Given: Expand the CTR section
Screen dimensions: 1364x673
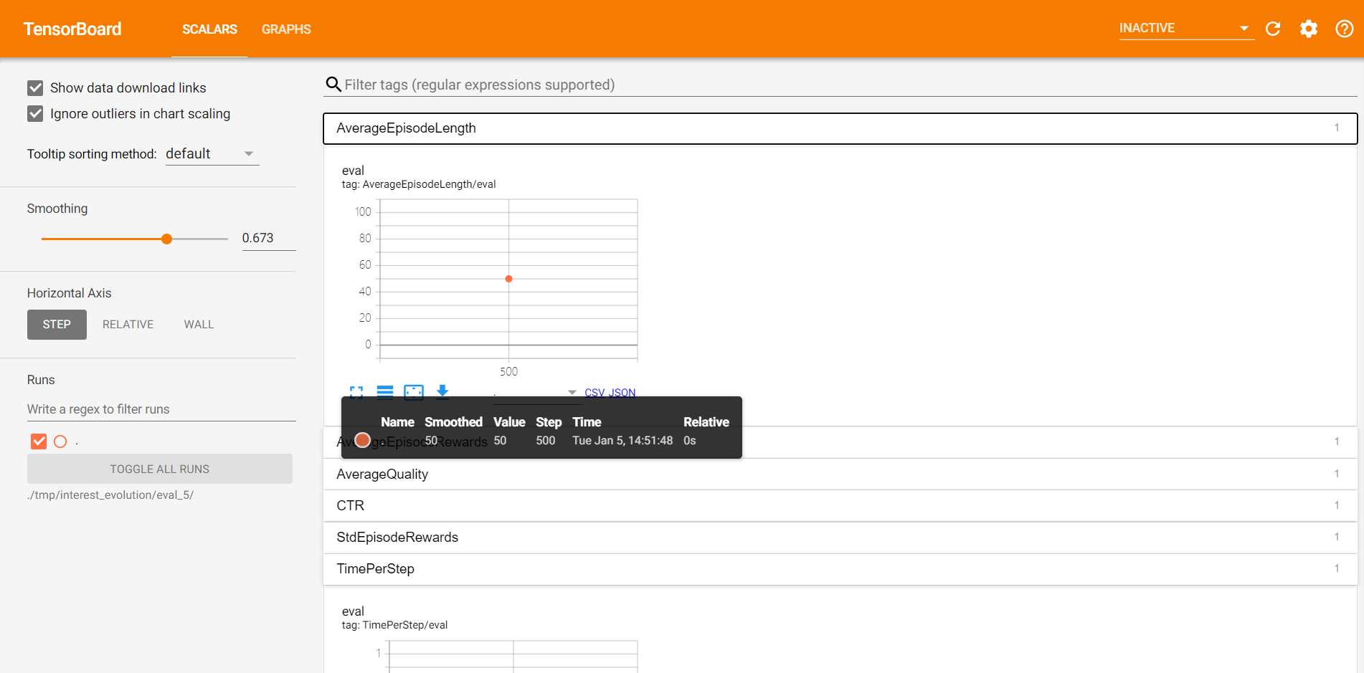Looking at the screenshot, I should [840, 506].
